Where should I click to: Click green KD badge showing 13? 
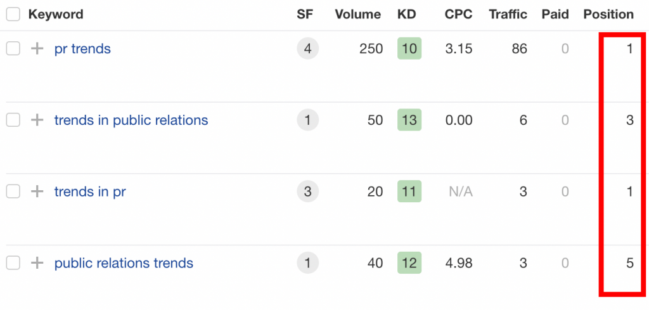click(x=409, y=120)
